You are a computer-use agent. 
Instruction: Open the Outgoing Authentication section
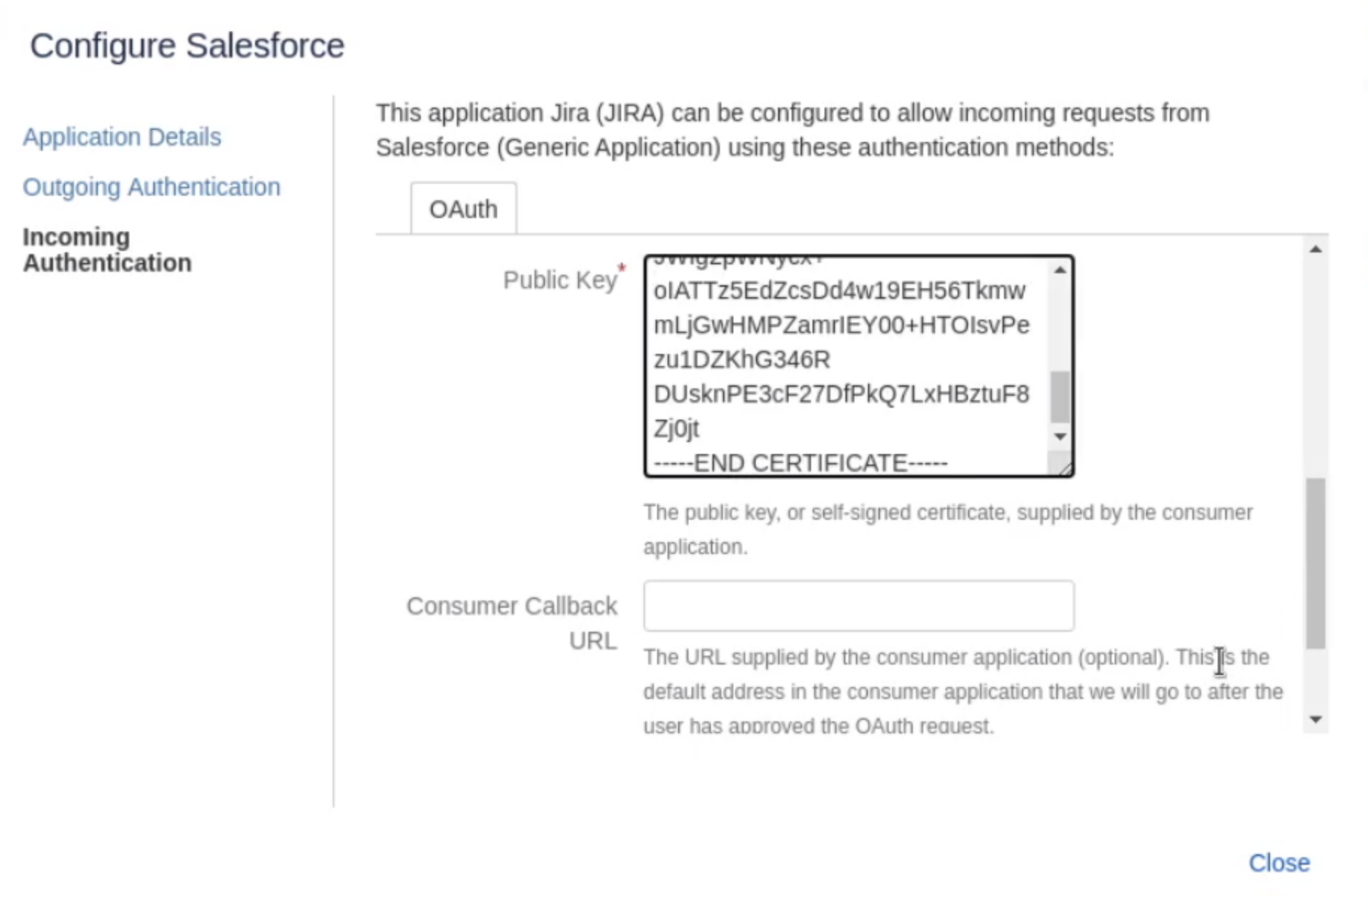tap(151, 187)
